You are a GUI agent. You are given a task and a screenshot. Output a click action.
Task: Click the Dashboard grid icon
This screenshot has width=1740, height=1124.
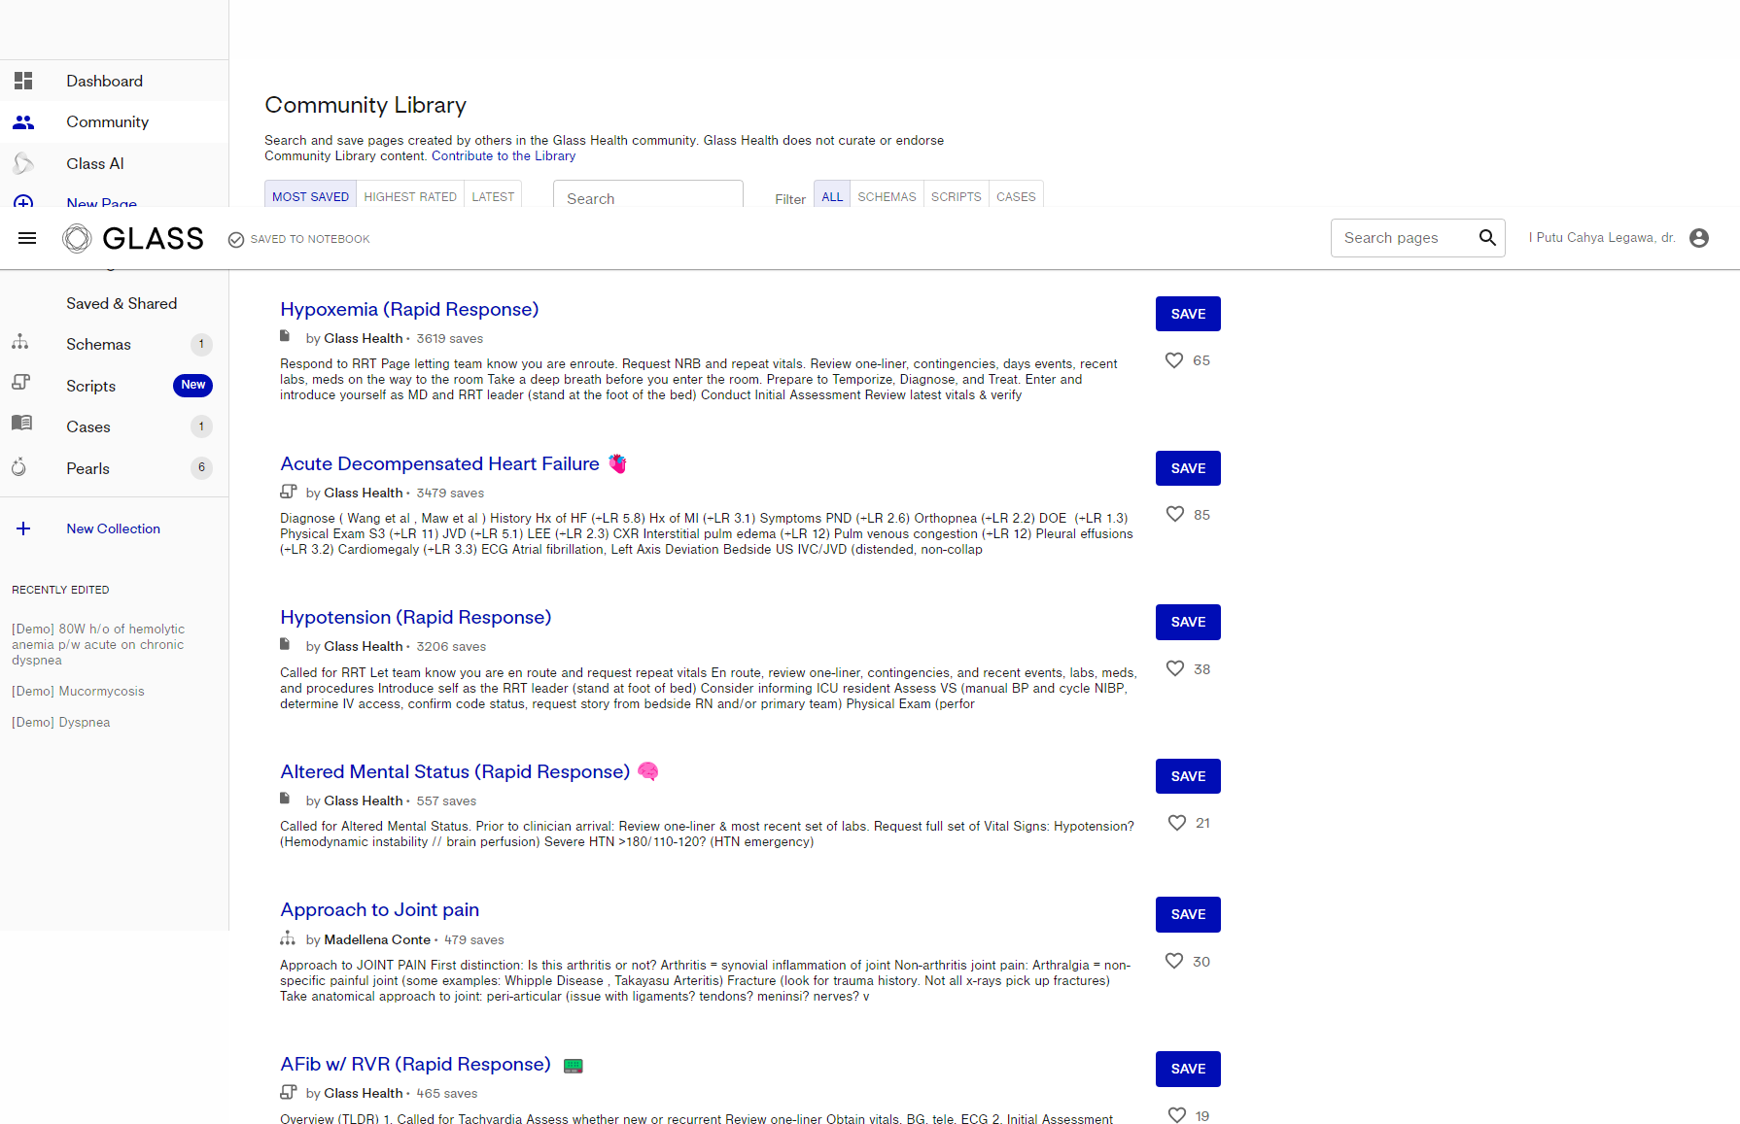23,81
